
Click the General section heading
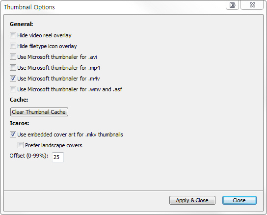(x=21, y=24)
